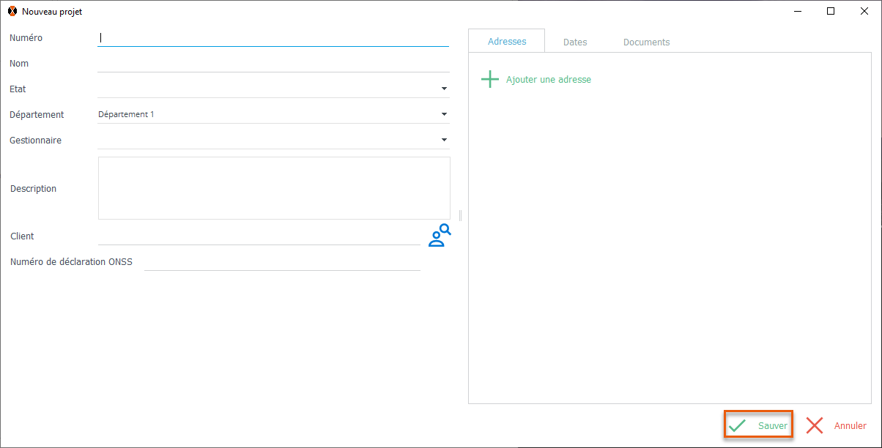Click the client search icon
Screen dimensions: 882x448
coord(439,236)
